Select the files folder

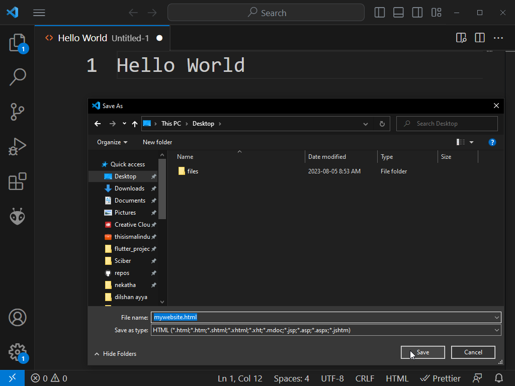(x=189, y=171)
